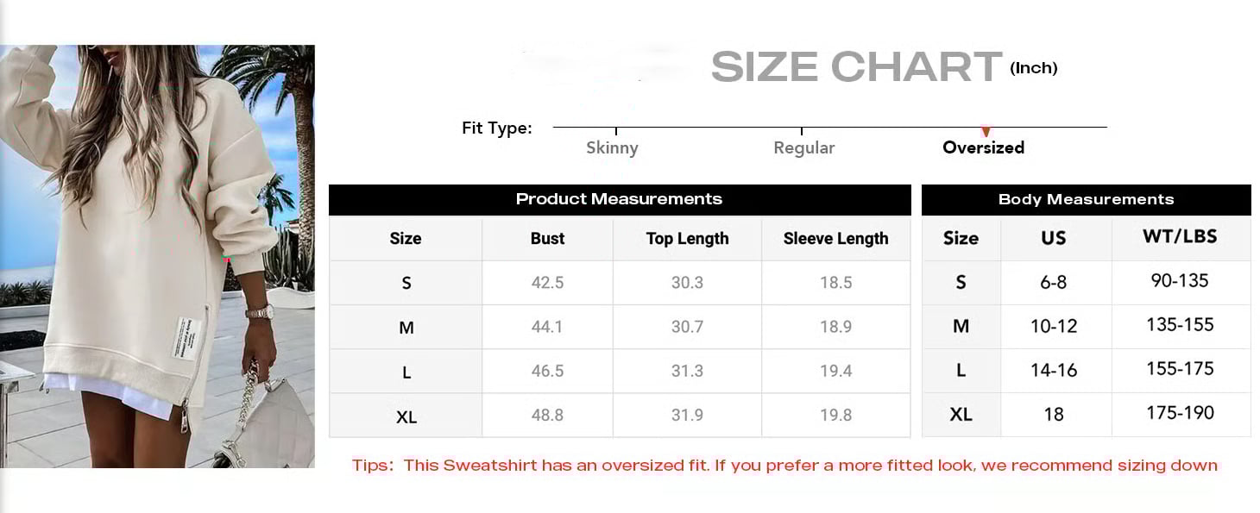Click the WT/LBS column header

[x=1180, y=237]
